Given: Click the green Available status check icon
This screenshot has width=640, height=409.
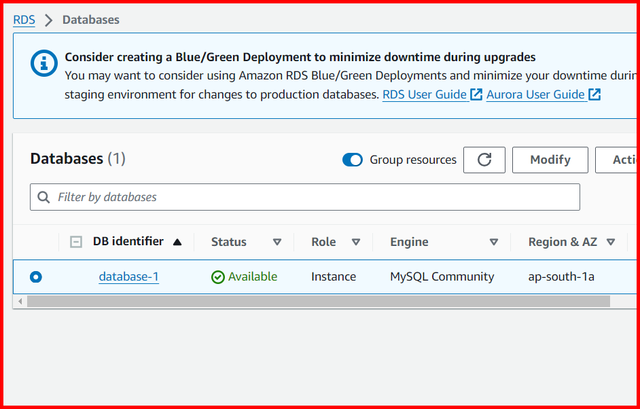Looking at the screenshot, I should 218,277.
